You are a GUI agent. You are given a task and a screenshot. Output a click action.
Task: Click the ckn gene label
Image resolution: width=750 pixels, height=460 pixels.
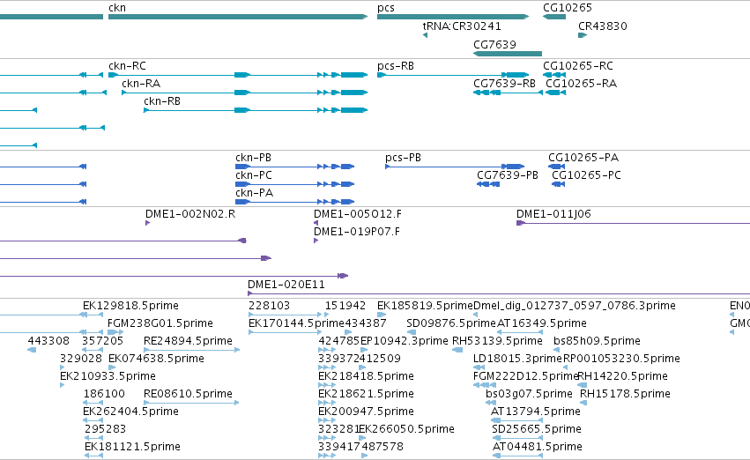117,8
